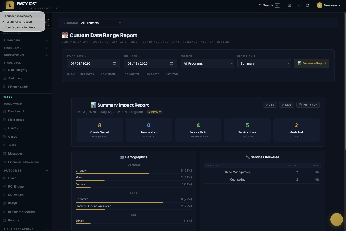Click the Reports sidebar icon
Viewport: 346px width, 231px height.
[5, 220]
